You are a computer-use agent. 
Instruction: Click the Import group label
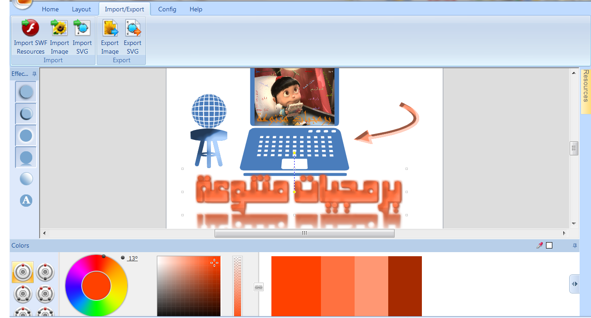[53, 60]
